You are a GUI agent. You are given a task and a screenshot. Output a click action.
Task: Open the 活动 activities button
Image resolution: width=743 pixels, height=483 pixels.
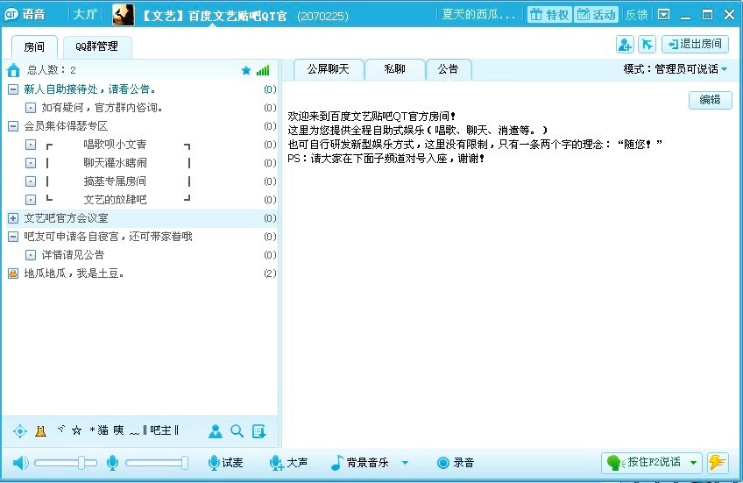point(596,15)
